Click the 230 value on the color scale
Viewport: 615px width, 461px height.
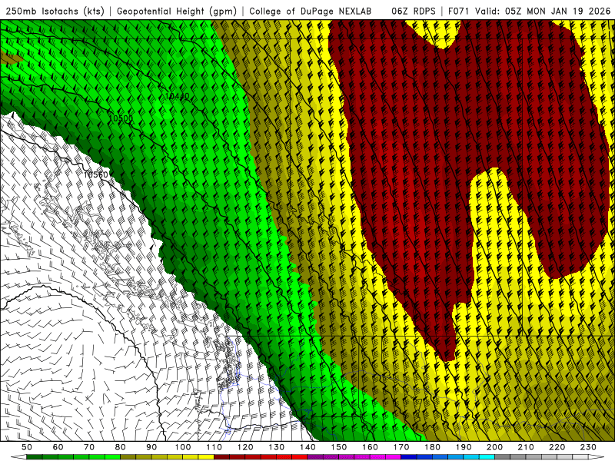coord(588,447)
